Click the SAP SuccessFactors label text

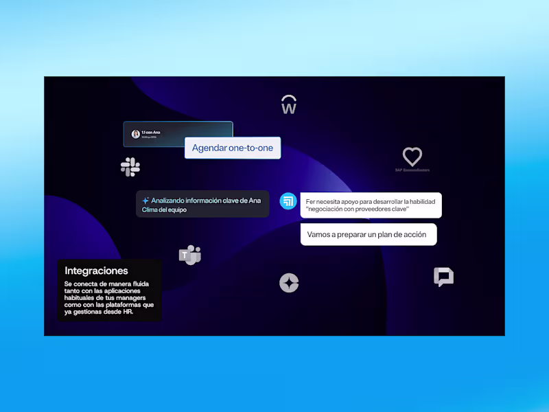412,170
